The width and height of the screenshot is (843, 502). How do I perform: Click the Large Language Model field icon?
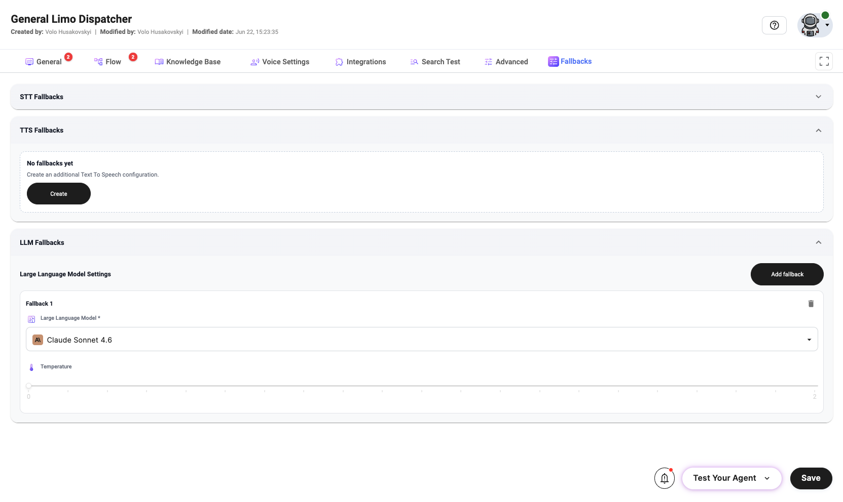tap(31, 319)
